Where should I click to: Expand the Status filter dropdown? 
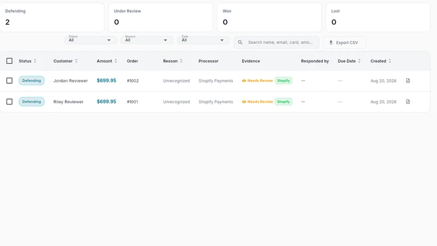(x=90, y=40)
